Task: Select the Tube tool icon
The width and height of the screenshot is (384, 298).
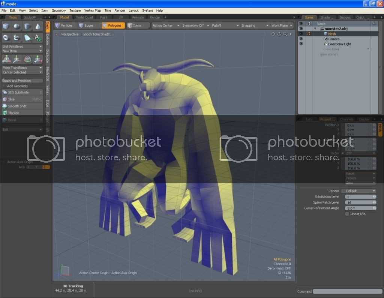Action: tap(16, 37)
